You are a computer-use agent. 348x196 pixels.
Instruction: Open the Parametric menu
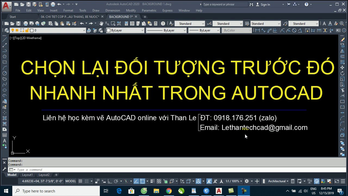coord(149,10)
